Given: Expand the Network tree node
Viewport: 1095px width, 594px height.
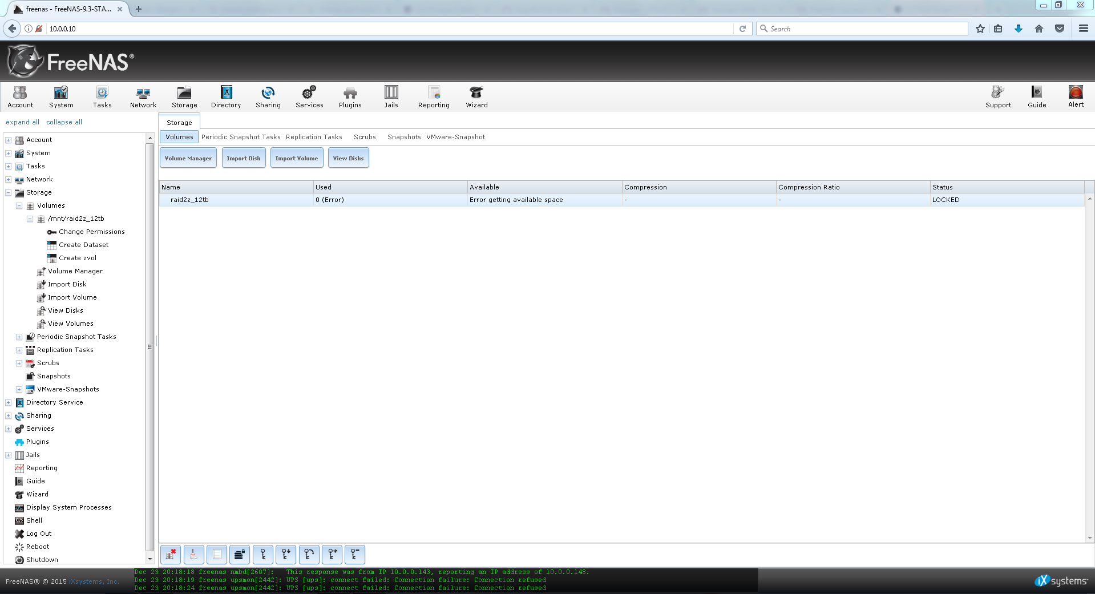Looking at the screenshot, I should coord(9,179).
